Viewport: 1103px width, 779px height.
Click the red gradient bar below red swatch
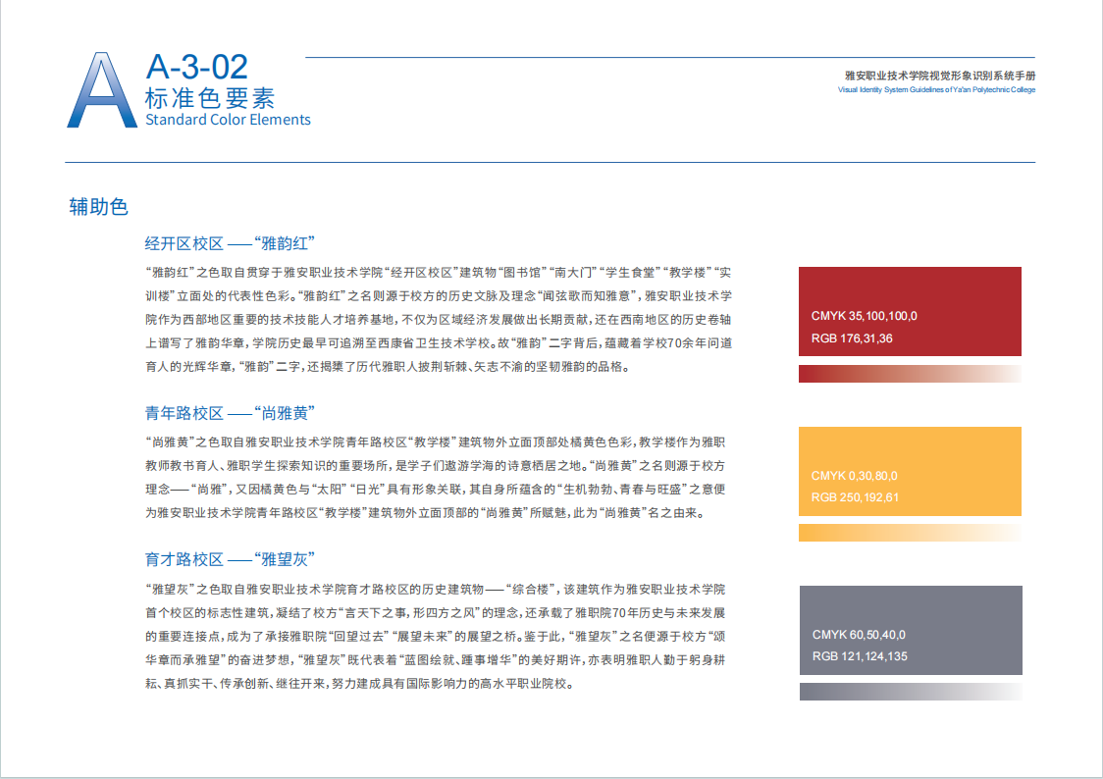[910, 374]
